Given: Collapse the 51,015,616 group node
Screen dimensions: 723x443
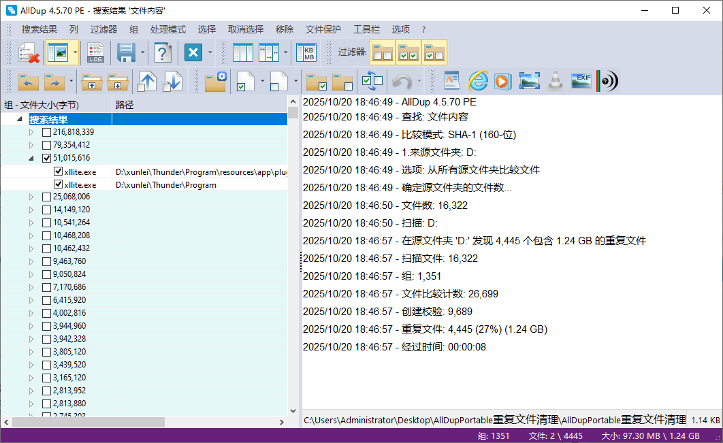Looking at the screenshot, I should (x=31, y=158).
